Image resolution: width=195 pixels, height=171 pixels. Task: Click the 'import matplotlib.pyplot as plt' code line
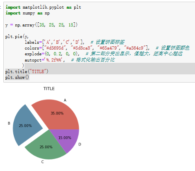click(43, 7)
